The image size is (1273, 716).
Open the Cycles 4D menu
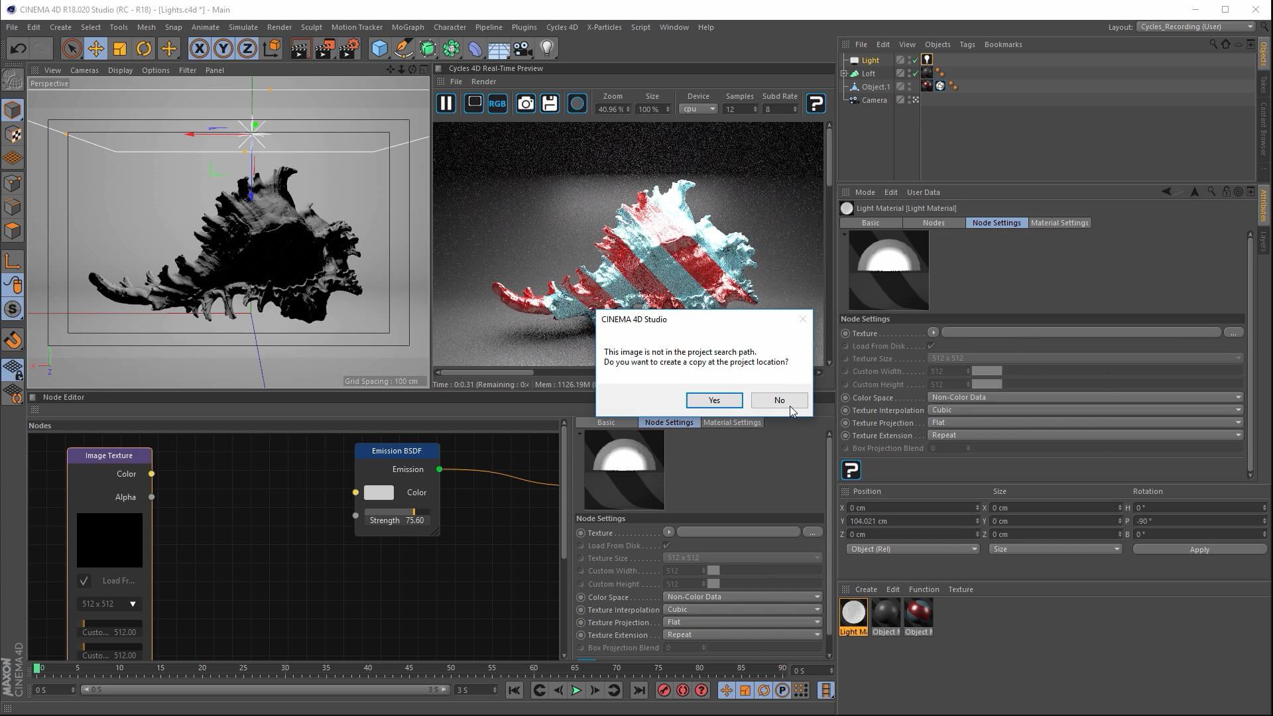coord(562,27)
